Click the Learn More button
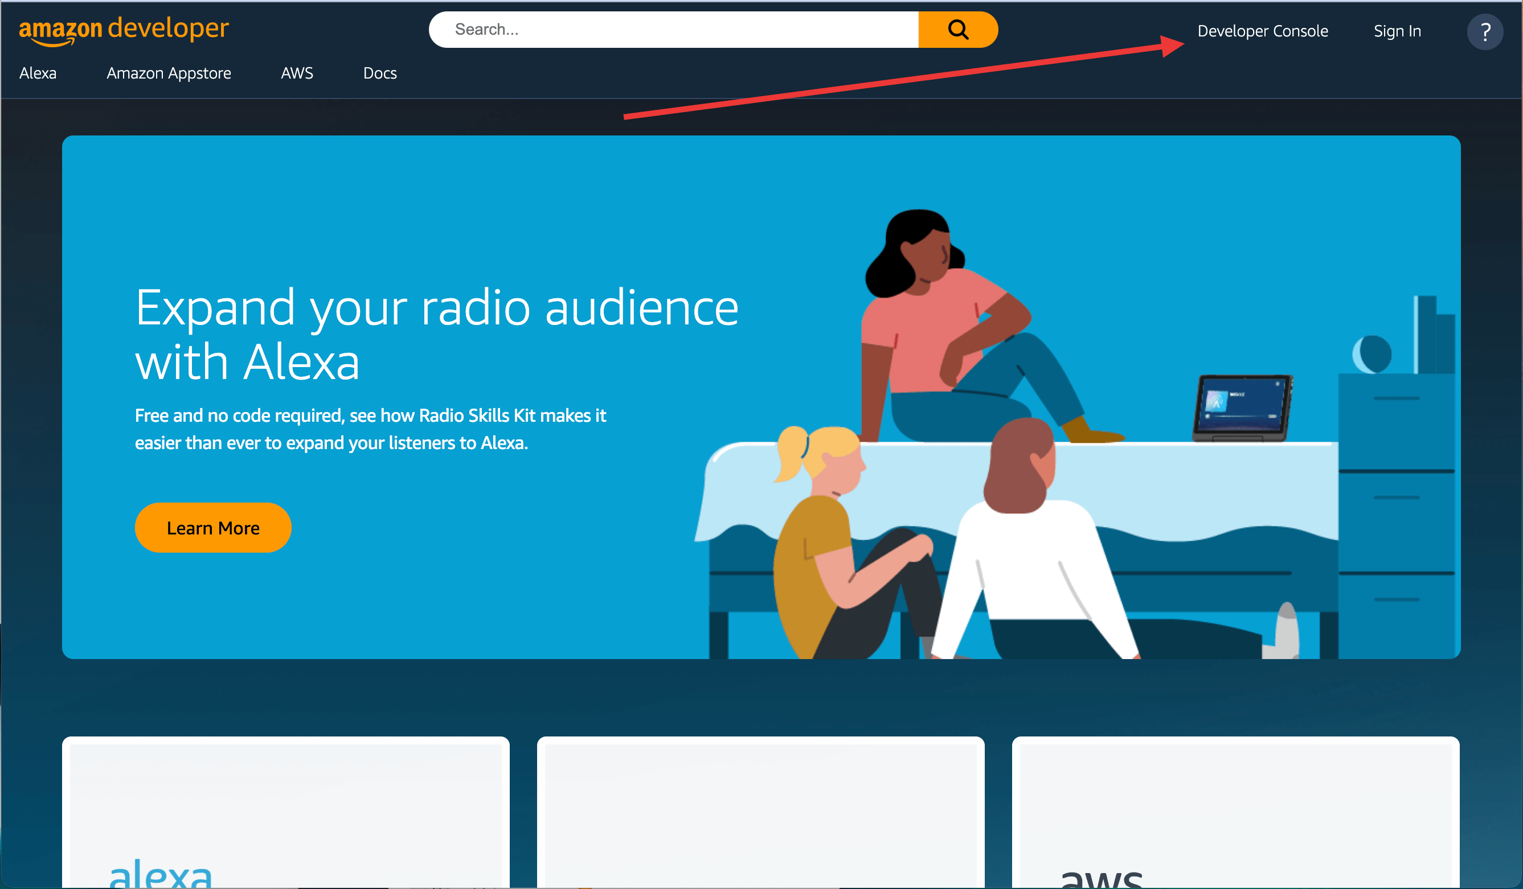 [213, 528]
